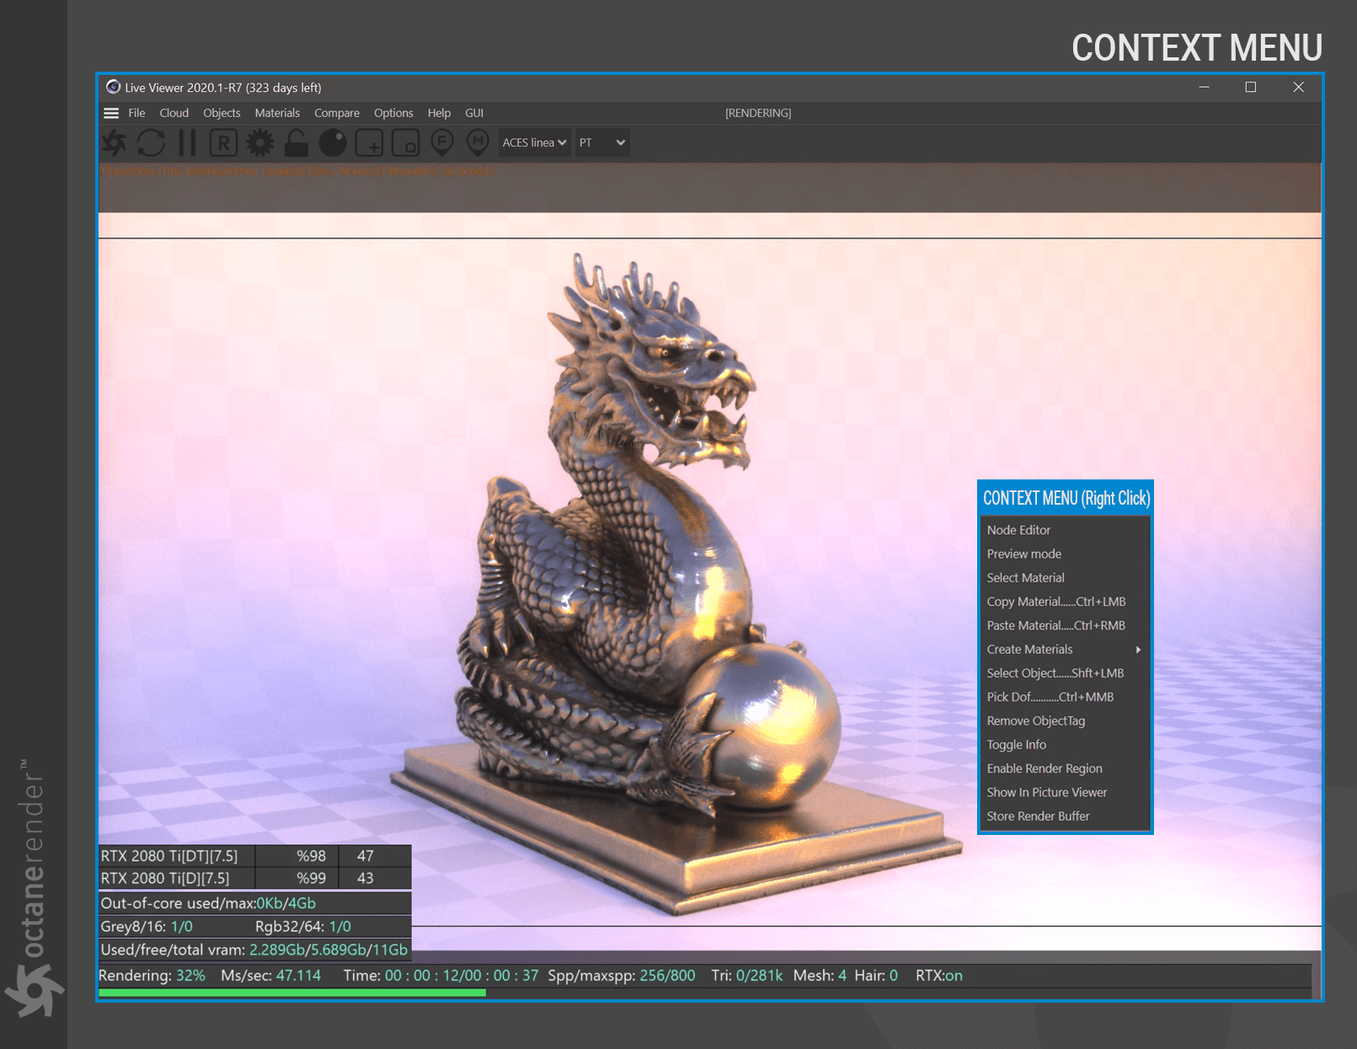
Task: Toggle the clay mode sphere icon
Action: pyautogui.click(x=333, y=143)
